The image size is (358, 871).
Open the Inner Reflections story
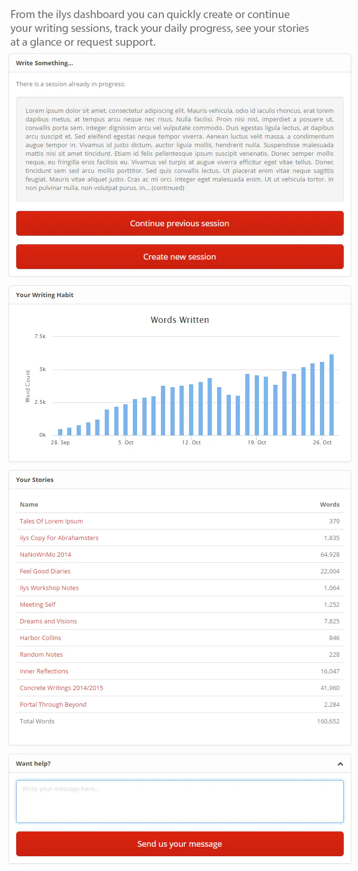point(44,671)
